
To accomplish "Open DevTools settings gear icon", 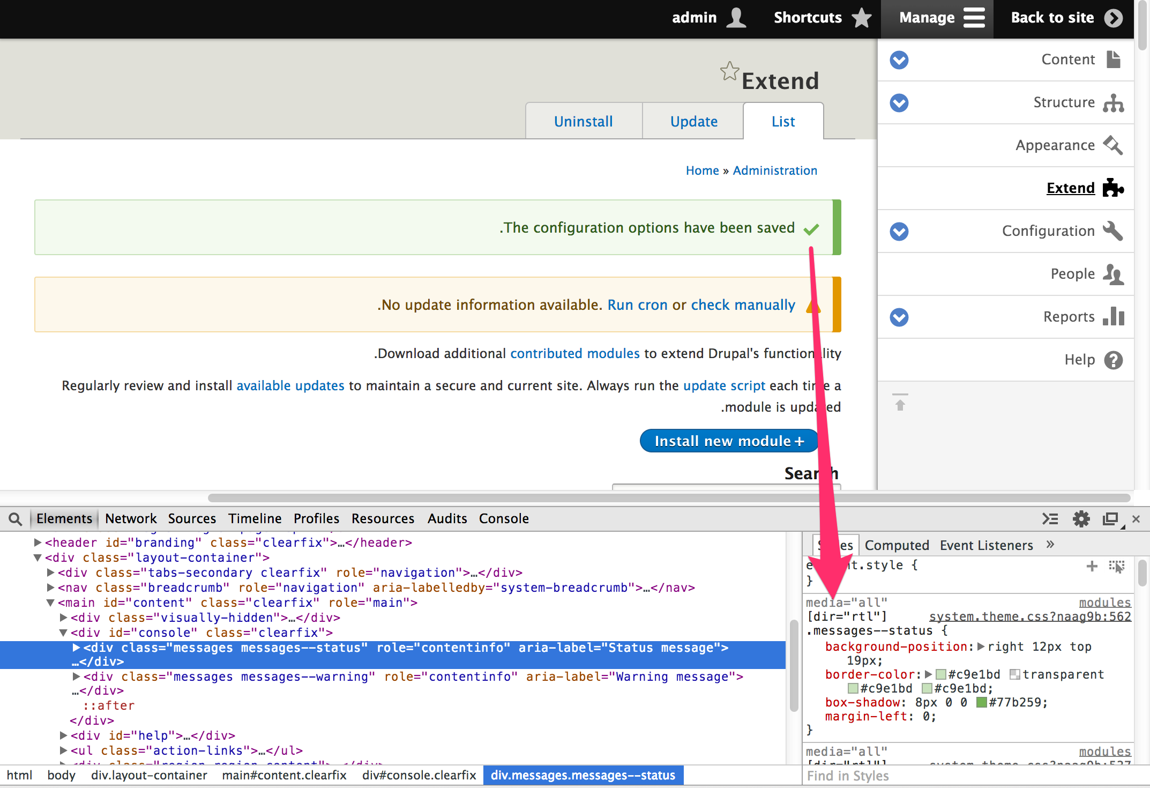I will coord(1081,519).
